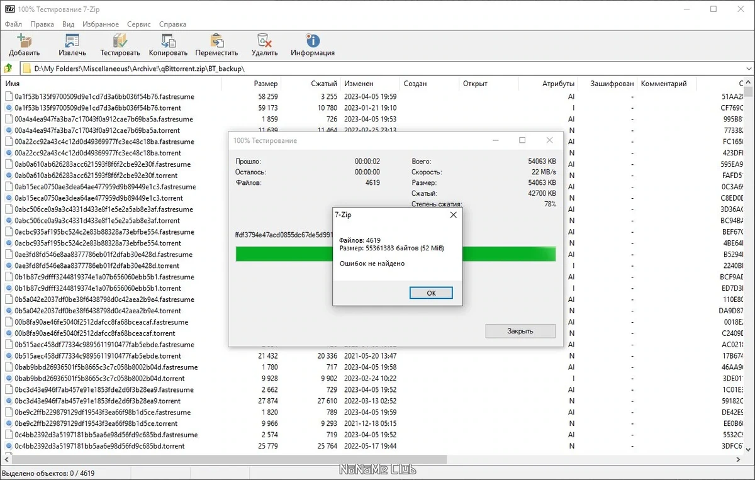
Task: Close the 7-Zip message dialog with X
Action: coord(453,215)
